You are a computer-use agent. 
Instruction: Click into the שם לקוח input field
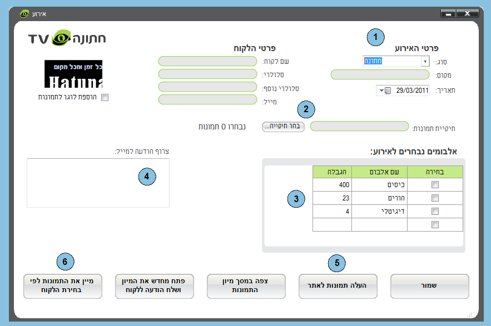[x=207, y=61]
